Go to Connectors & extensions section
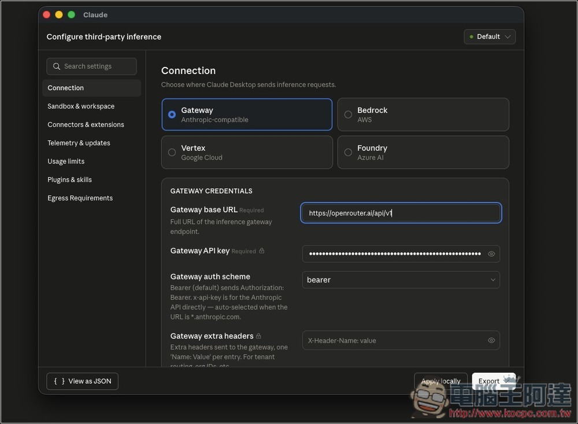This screenshot has height=424, width=578. [x=86, y=125]
